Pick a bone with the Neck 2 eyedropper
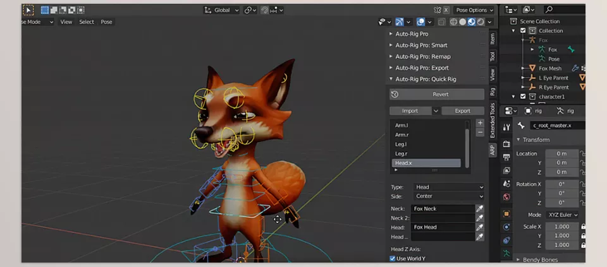Image resolution: width=607 pixels, height=267 pixels. pos(480,218)
